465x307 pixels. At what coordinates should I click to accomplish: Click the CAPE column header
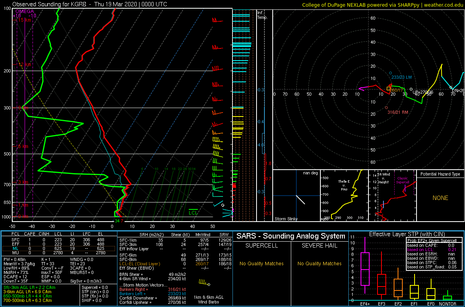click(x=30, y=234)
